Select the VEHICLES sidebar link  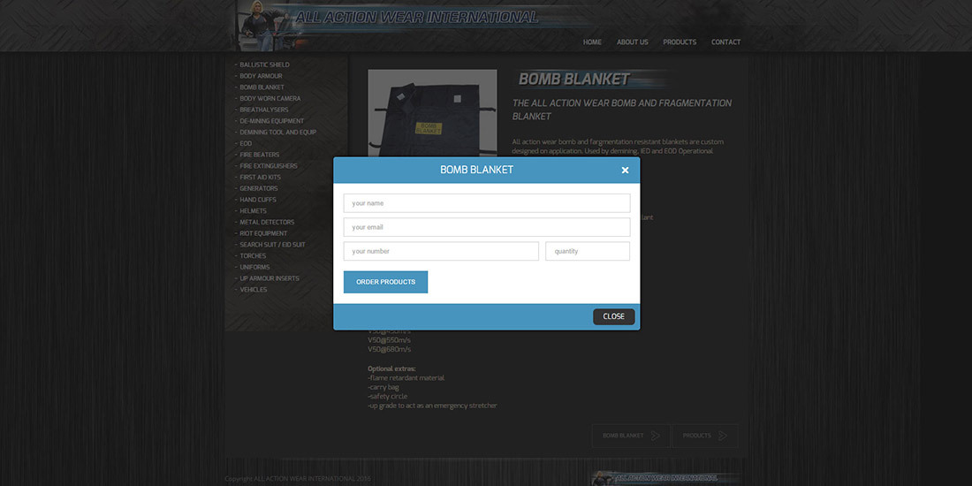pyautogui.click(x=254, y=290)
